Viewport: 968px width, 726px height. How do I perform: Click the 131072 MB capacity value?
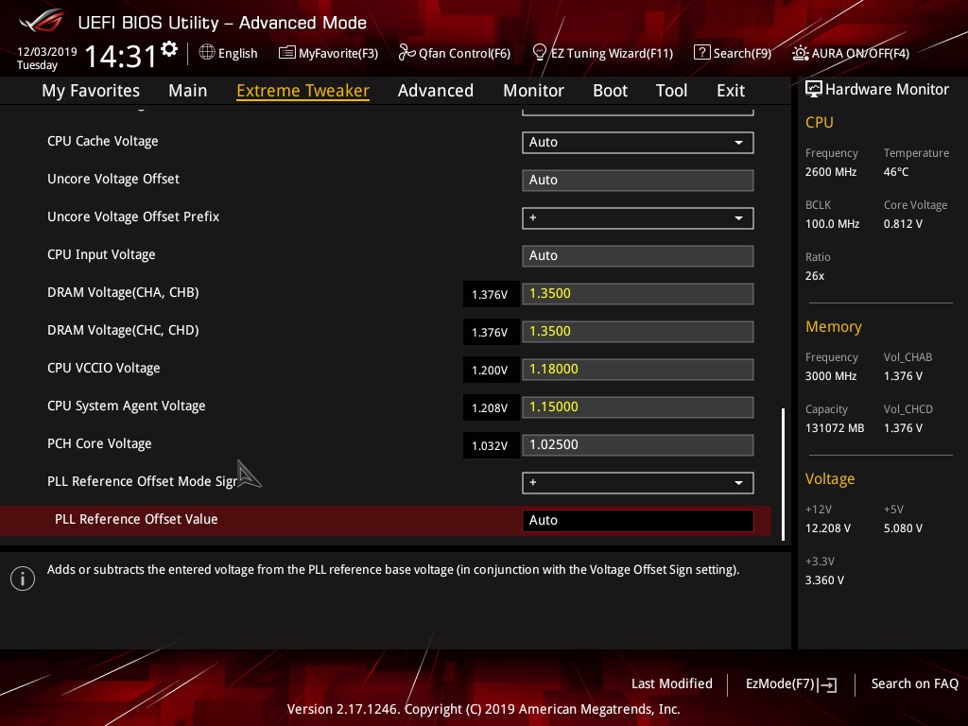point(835,428)
